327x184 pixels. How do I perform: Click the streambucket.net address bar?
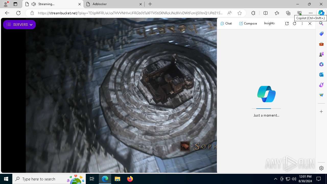pos(130,13)
